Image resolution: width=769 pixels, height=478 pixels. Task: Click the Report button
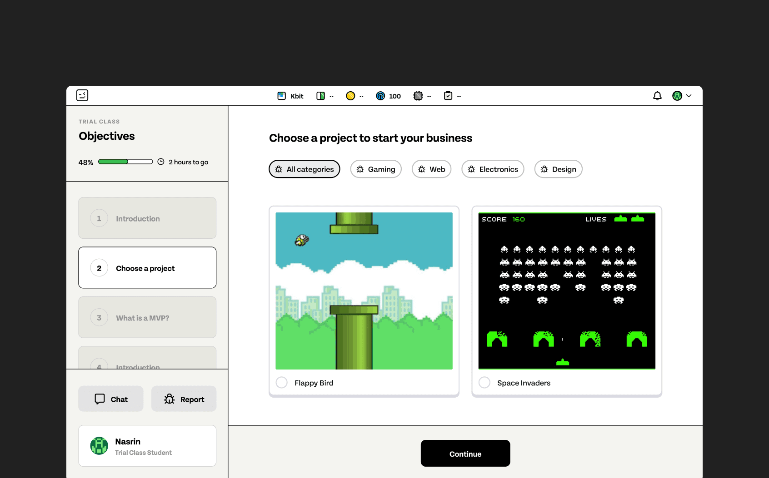click(184, 399)
